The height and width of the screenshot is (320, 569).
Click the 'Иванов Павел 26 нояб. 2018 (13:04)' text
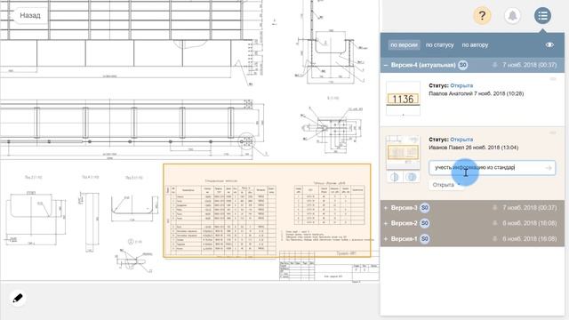coord(474,148)
